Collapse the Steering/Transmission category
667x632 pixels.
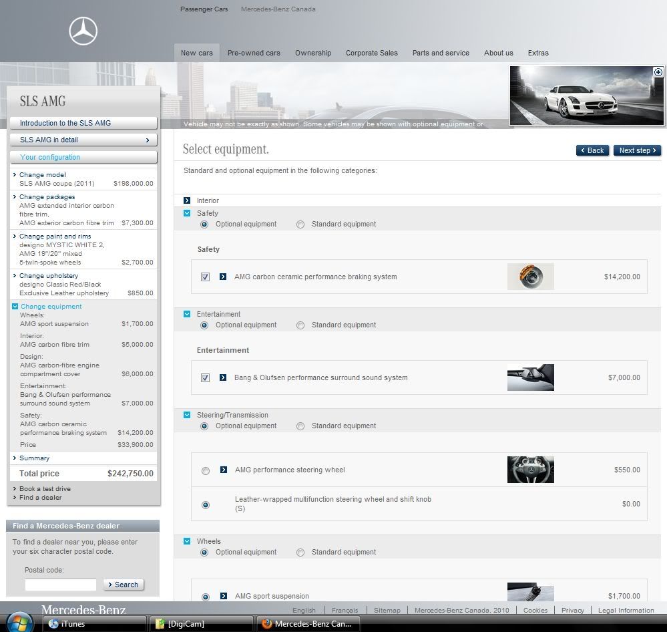click(x=187, y=415)
